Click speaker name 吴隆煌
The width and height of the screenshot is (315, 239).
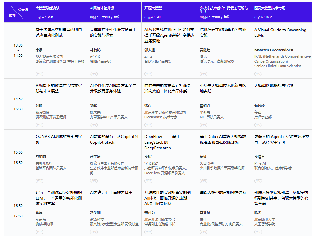[x=205, y=50]
